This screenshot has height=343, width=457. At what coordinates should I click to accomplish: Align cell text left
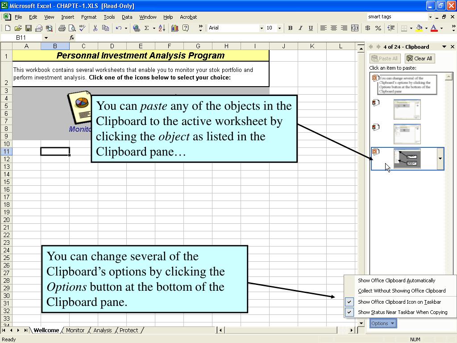point(323,28)
